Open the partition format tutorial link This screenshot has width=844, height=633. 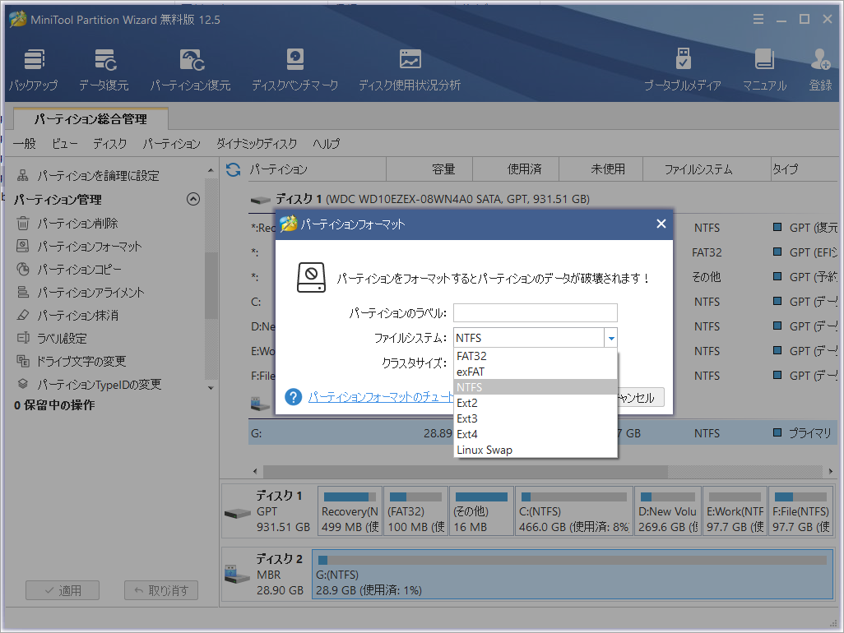(x=372, y=397)
